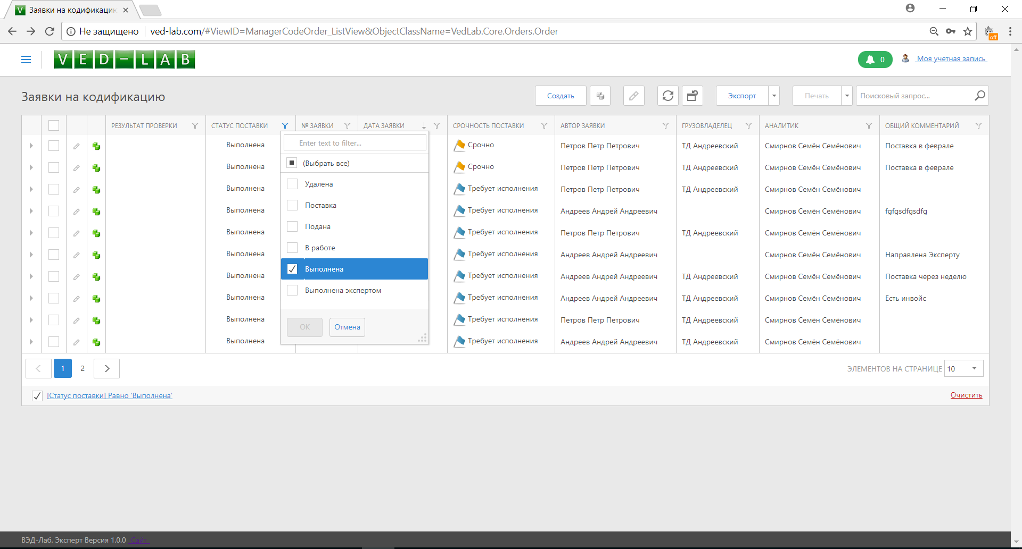Viewport: 1022px width, 549px height.
Task: Click the Поставка через неделю comment cell
Action: 926,276
